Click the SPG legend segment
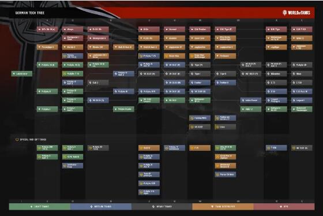This screenshot has width=323, height=216. pos(284,207)
